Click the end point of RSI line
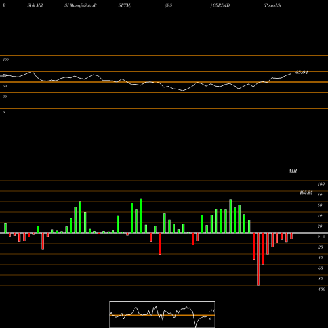Image resolution: width=328 pixels, height=328 pixels. (291, 74)
